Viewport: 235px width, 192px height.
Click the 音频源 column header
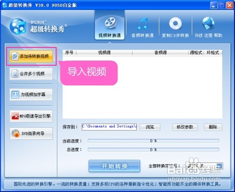[160, 53]
